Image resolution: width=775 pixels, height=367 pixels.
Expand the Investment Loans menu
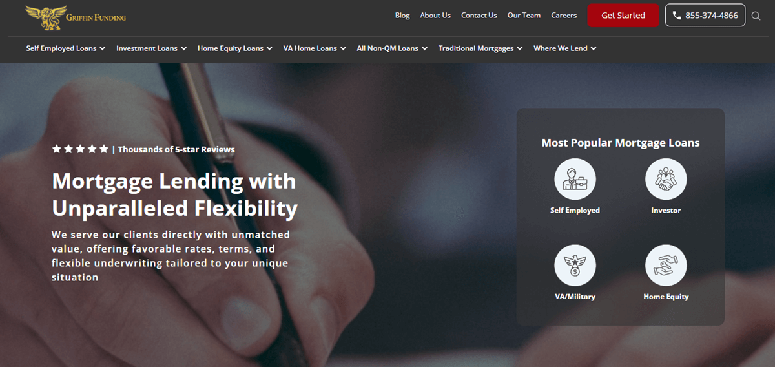tap(152, 48)
